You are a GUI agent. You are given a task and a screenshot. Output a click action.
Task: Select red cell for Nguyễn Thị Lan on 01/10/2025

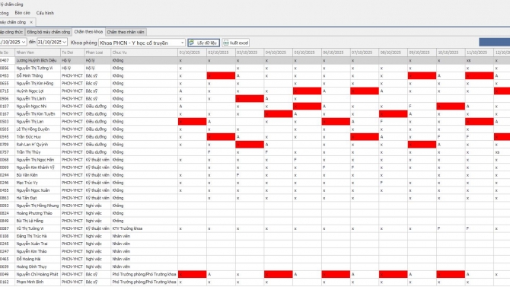(193, 122)
